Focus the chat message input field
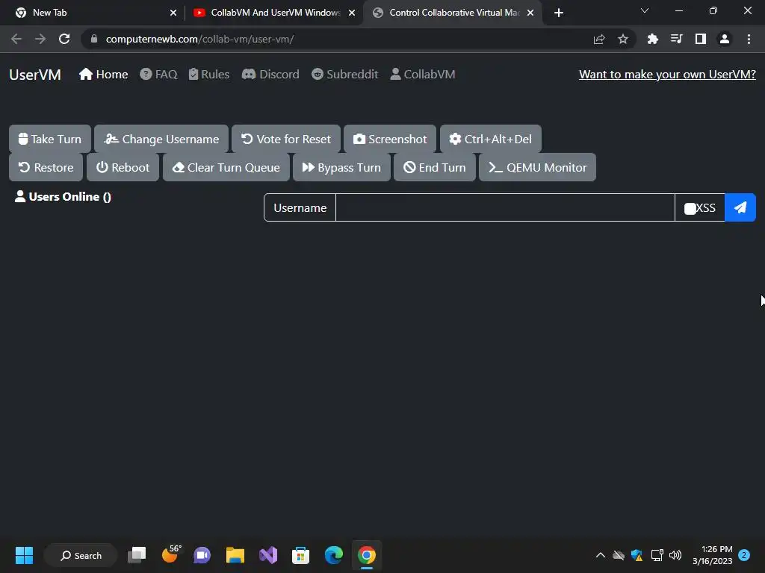Screen dimensions: 765x573 tap(505, 207)
